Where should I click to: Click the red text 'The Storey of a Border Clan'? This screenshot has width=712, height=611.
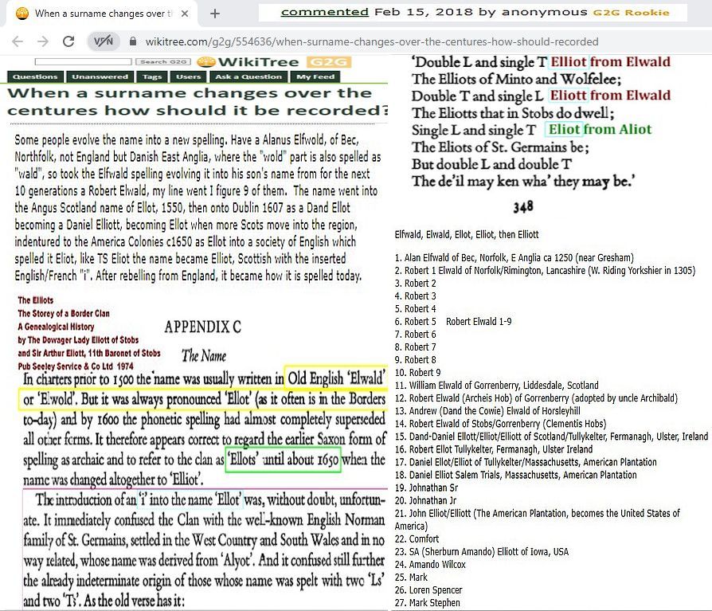point(64,313)
